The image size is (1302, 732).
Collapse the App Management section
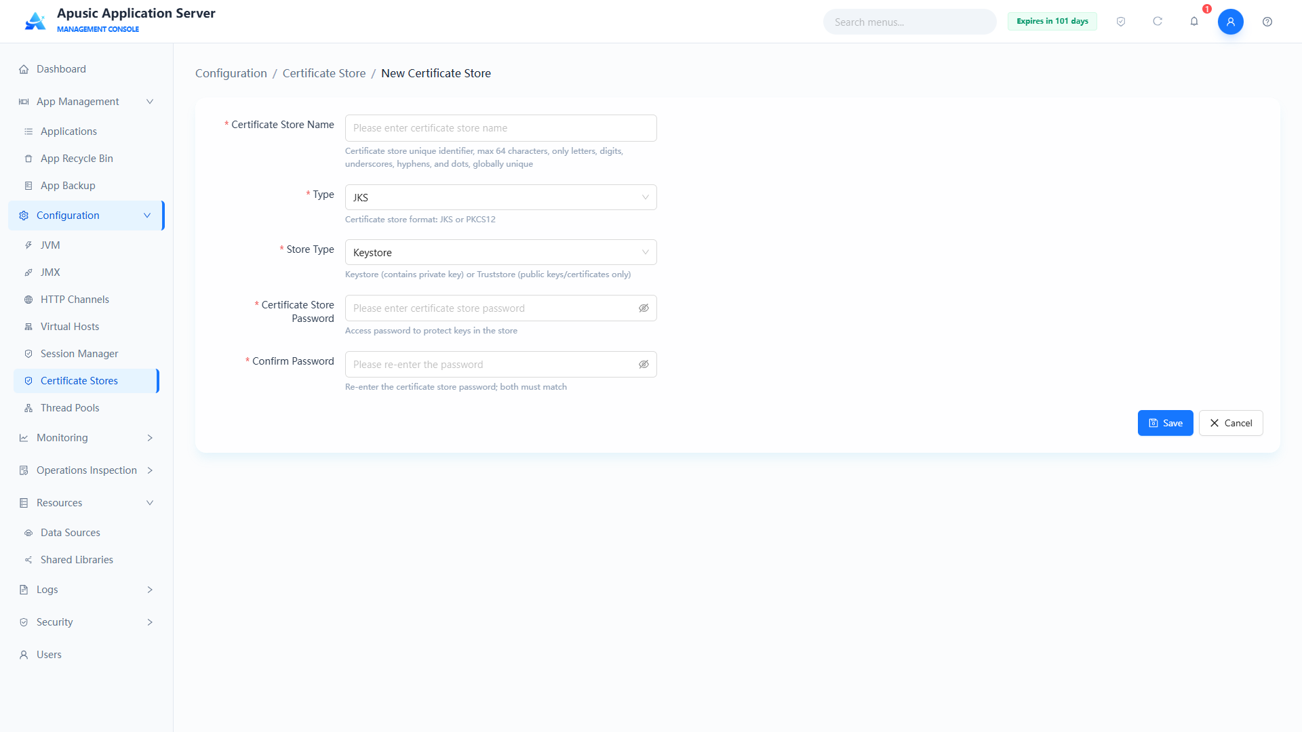pos(86,102)
